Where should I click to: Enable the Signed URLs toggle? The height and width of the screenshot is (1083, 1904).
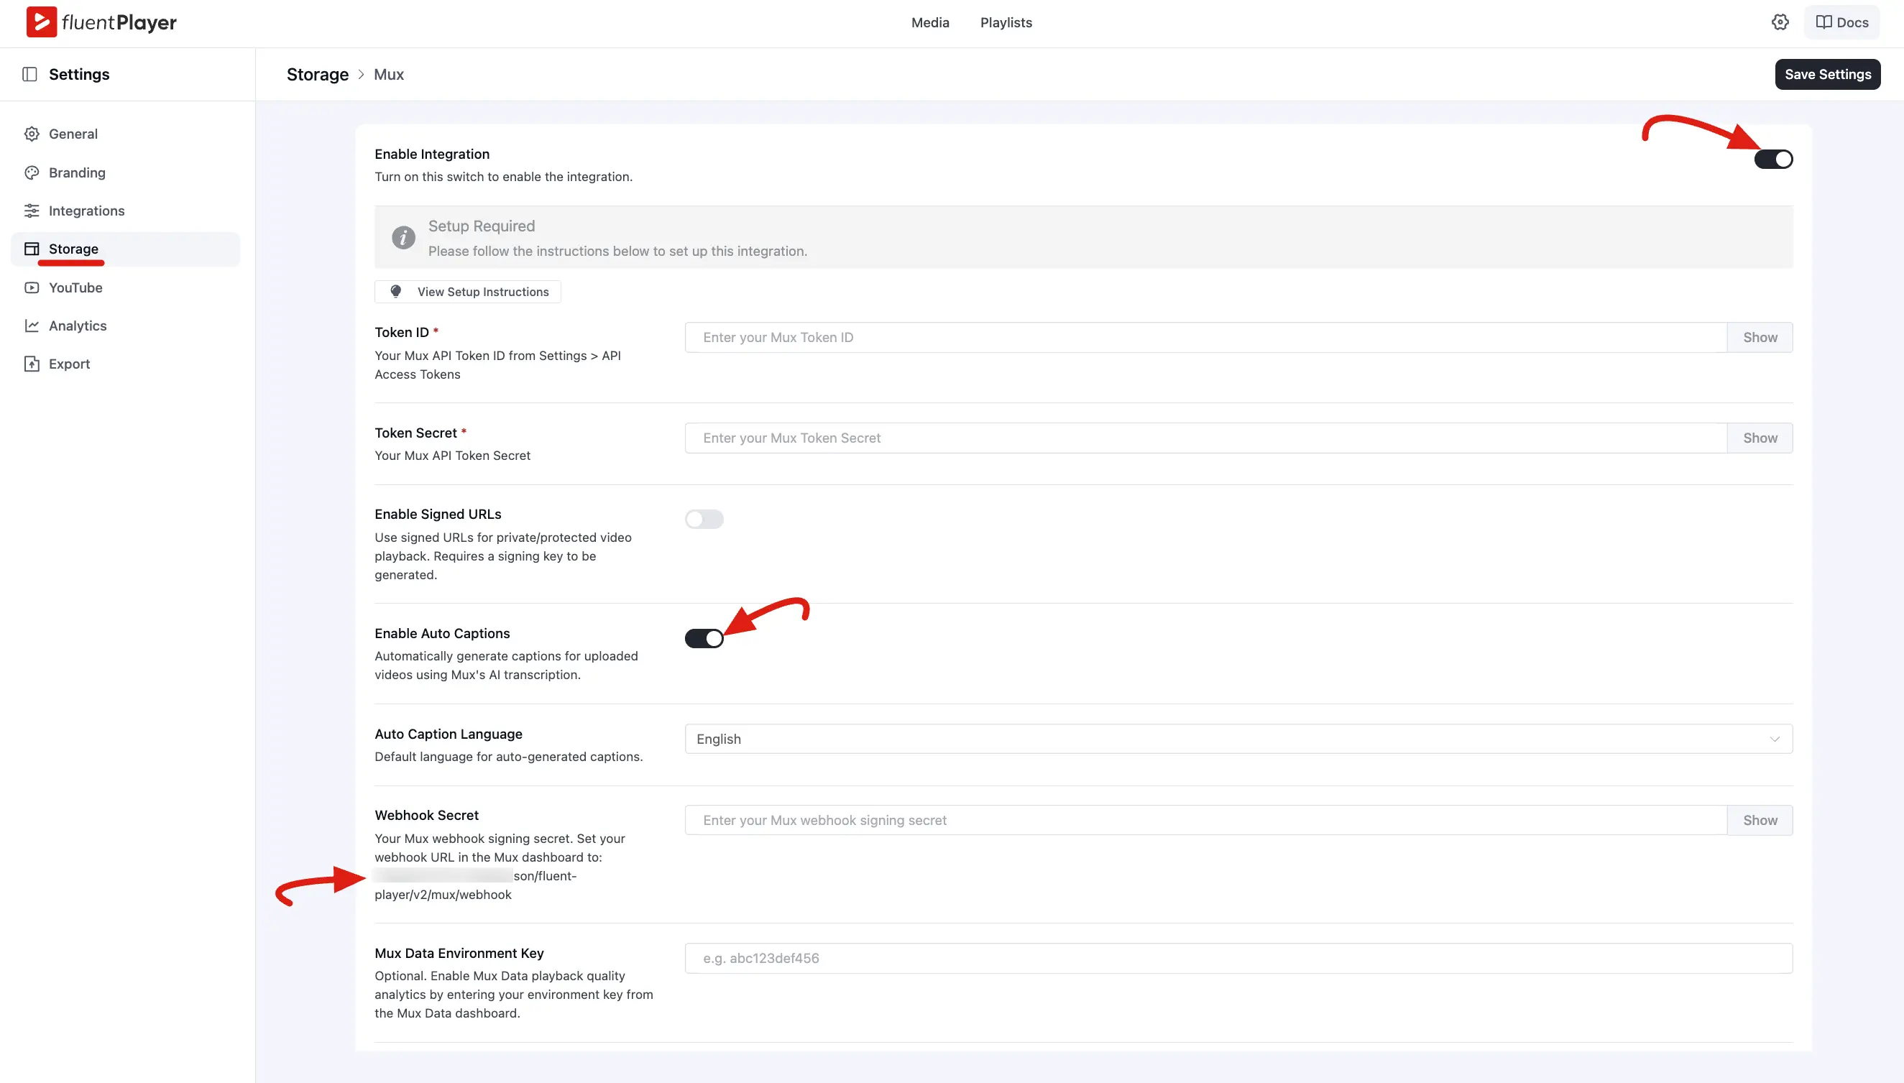[x=704, y=519]
